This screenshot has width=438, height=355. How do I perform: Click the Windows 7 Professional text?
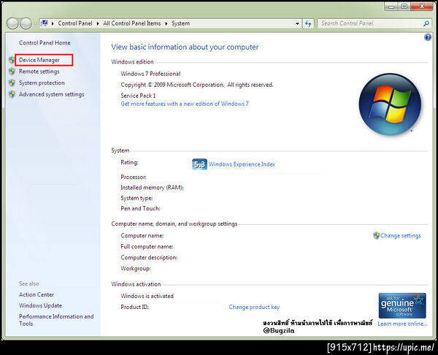coord(150,74)
